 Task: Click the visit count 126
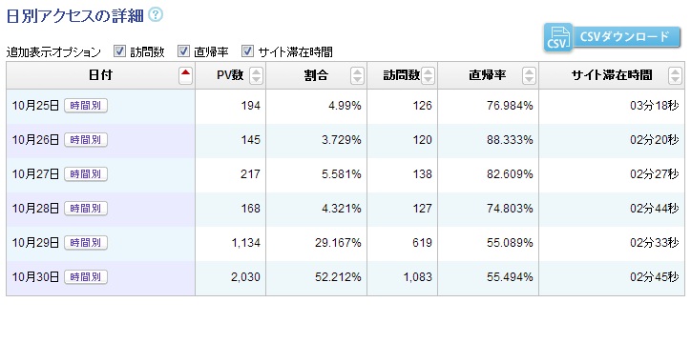tap(422, 106)
